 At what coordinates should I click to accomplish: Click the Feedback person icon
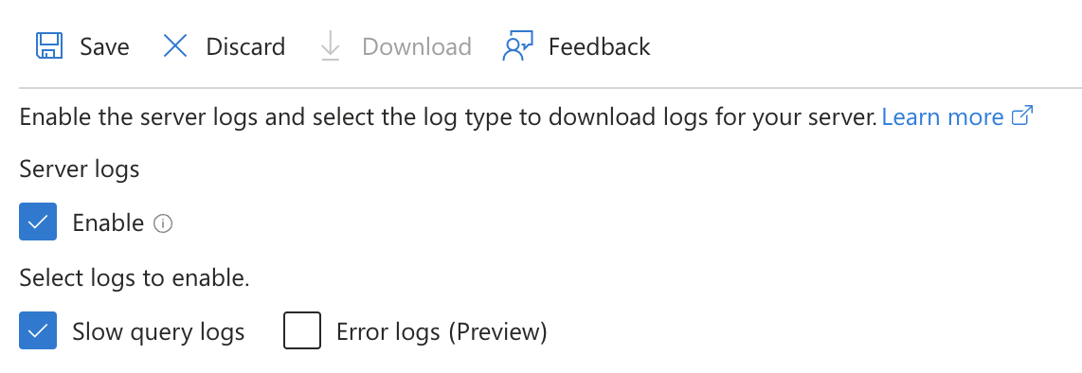point(517,46)
